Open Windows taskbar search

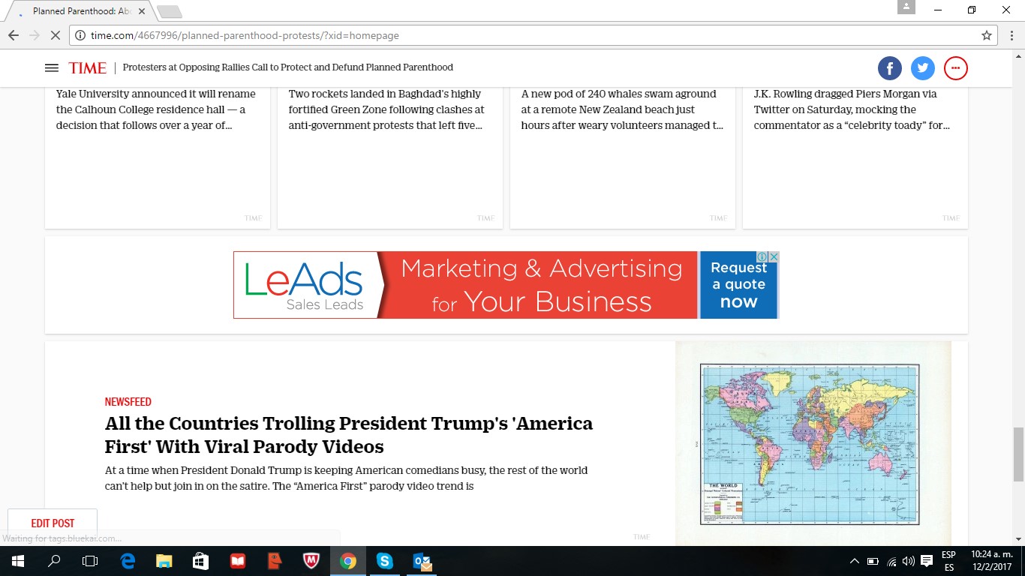[x=54, y=561]
